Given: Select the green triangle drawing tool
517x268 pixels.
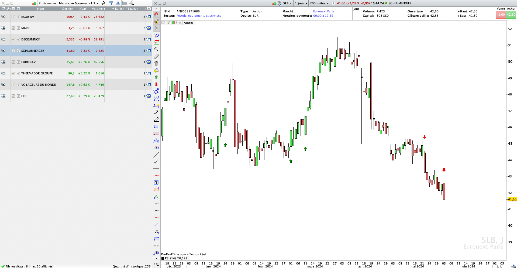Looking at the screenshot, I should (x=156, y=197).
